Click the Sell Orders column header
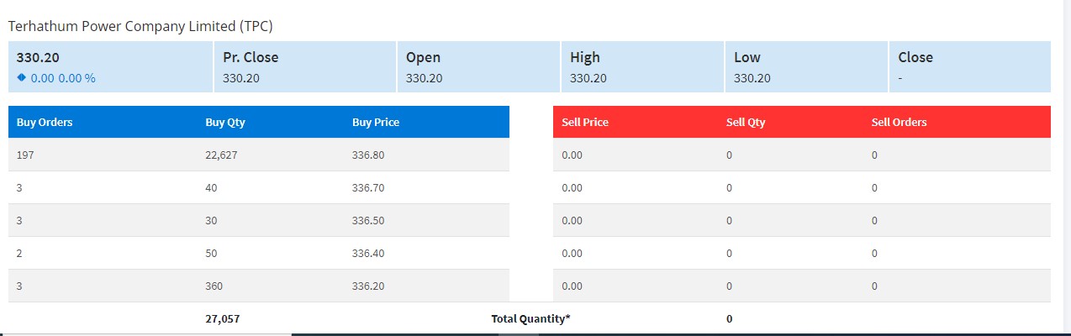The width and height of the screenshot is (1071, 336). [900, 122]
